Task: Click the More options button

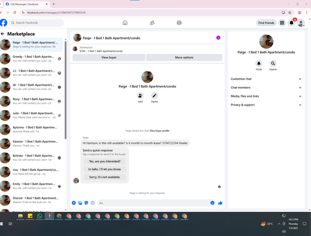Action: [184, 57]
